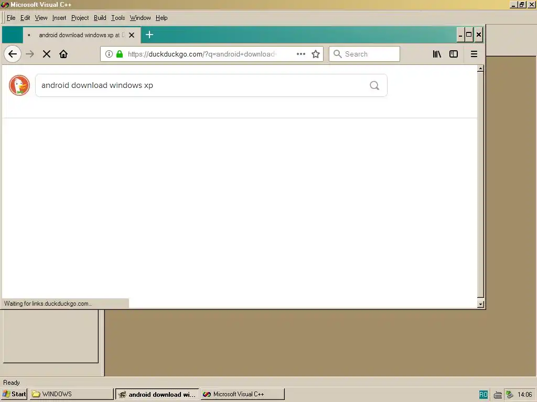Click the browser forward arrow
537x402 pixels.
tap(30, 54)
